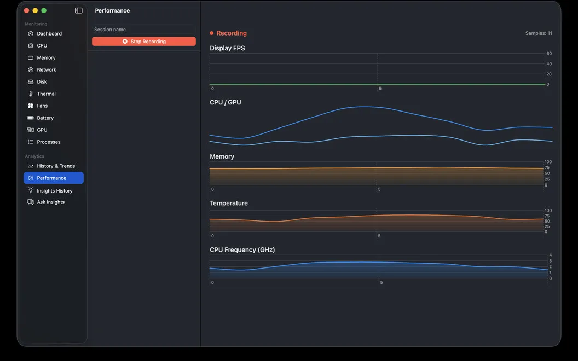Click the Memory chart title
Screen dimensions: 578x361
[x=222, y=156]
